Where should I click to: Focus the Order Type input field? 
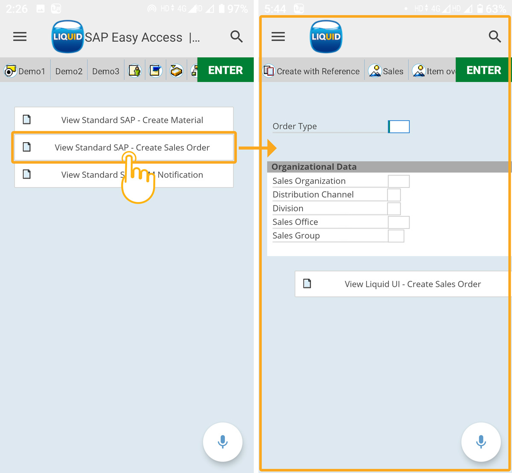(399, 127)
